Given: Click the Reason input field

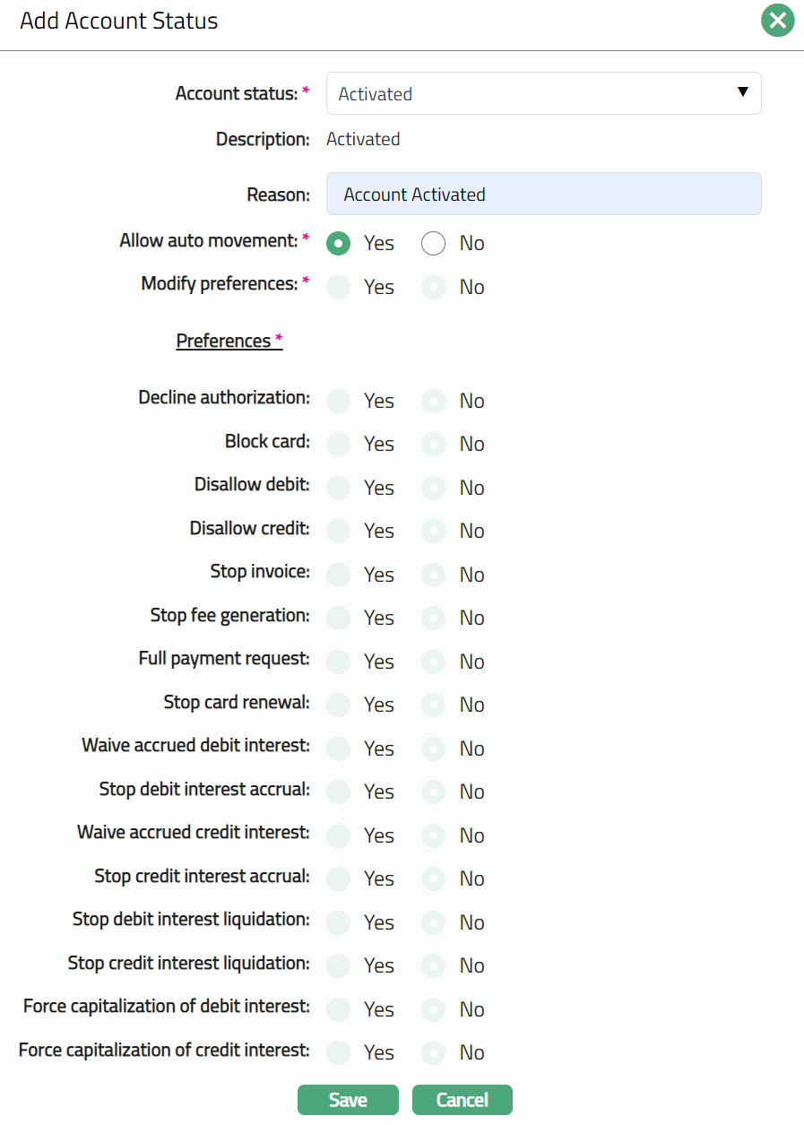Looking at the screenshot, I should (x=543, y=194).
